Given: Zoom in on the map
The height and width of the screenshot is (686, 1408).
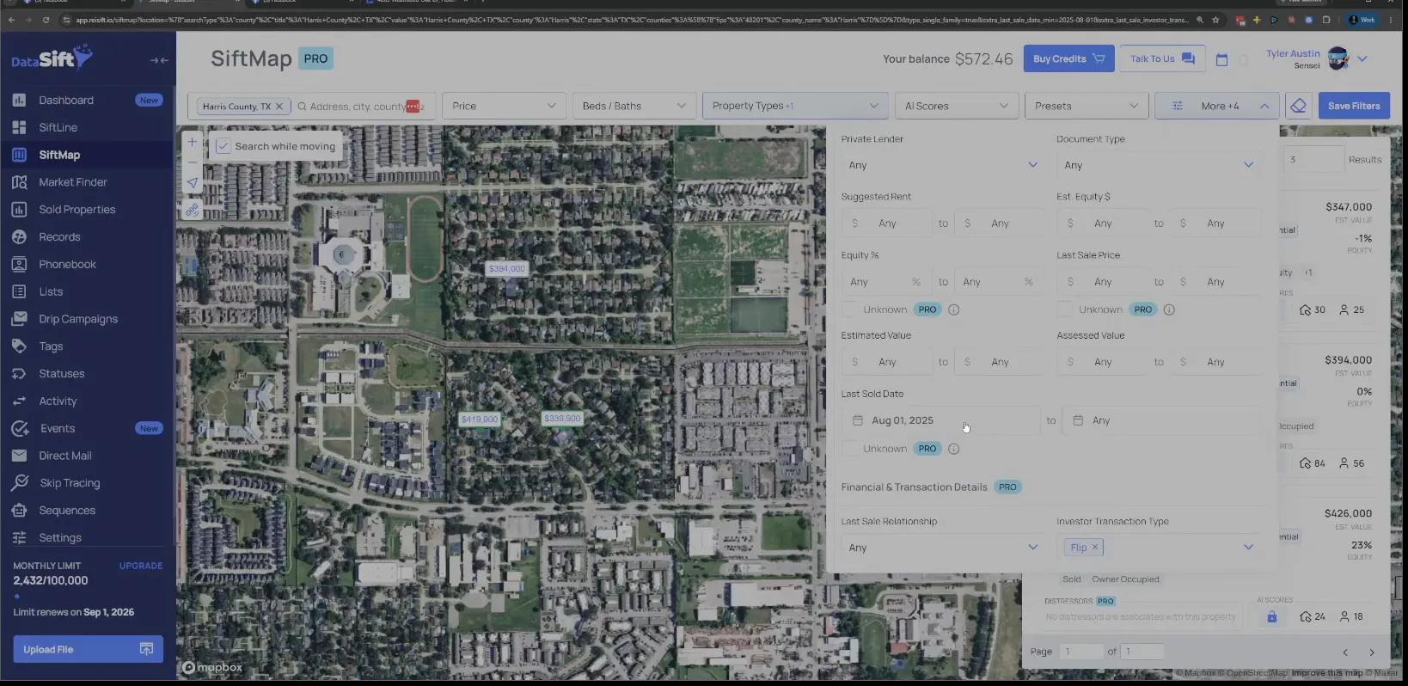Looking at the screenshot, I should (193, 142).
